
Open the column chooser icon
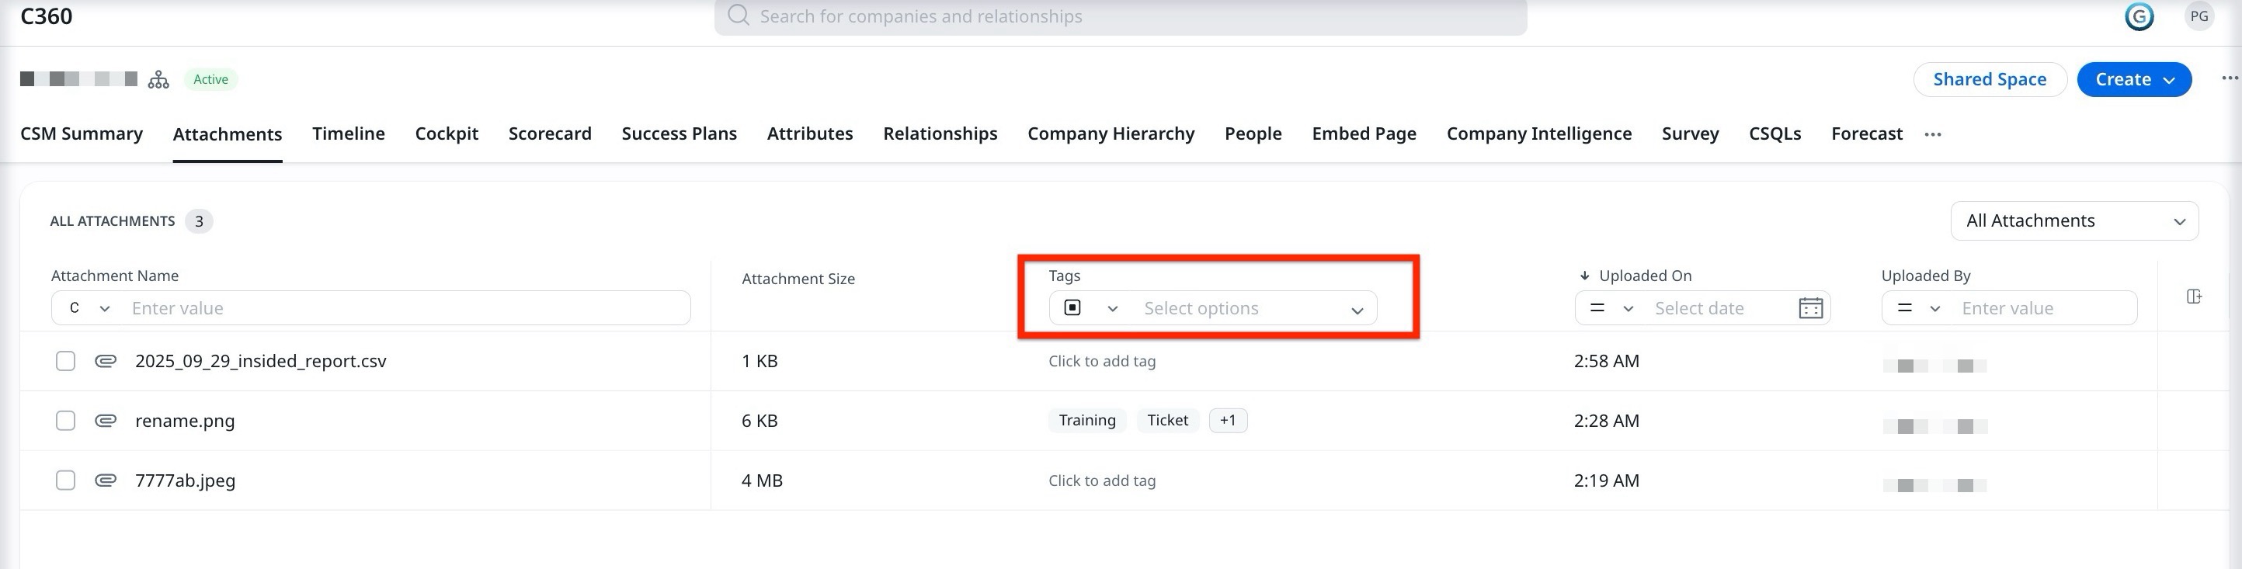pos(2194,297)
